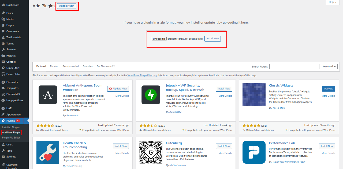This screenshot has width=343, height=169.
Task: Click the Search Plugins input field
Action: click(x=294, y=67)
